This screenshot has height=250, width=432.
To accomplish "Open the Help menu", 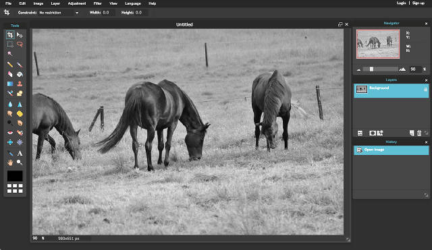I will click(x=153, y=3).
